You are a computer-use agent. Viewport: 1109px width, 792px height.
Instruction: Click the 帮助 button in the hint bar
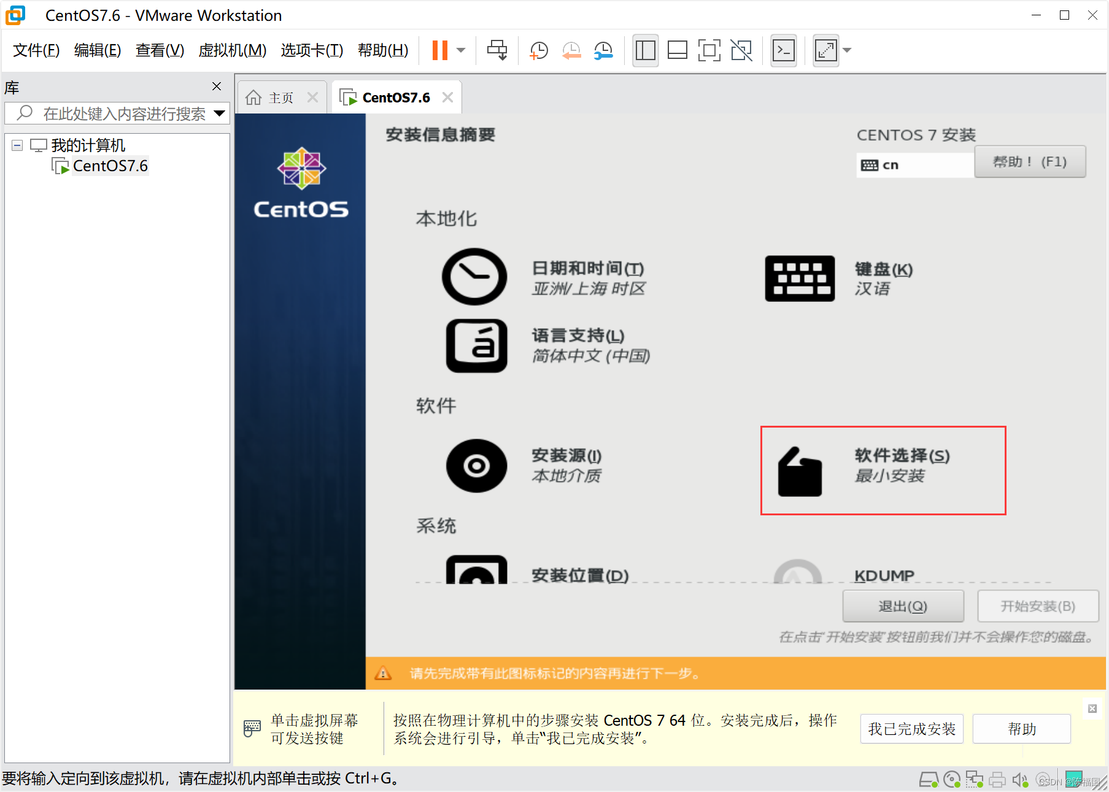pyautogui.click(x=1022, y=729)
